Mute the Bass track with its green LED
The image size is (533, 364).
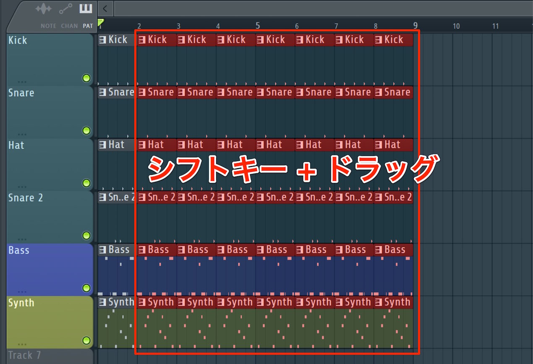click(x=86, y=288)
